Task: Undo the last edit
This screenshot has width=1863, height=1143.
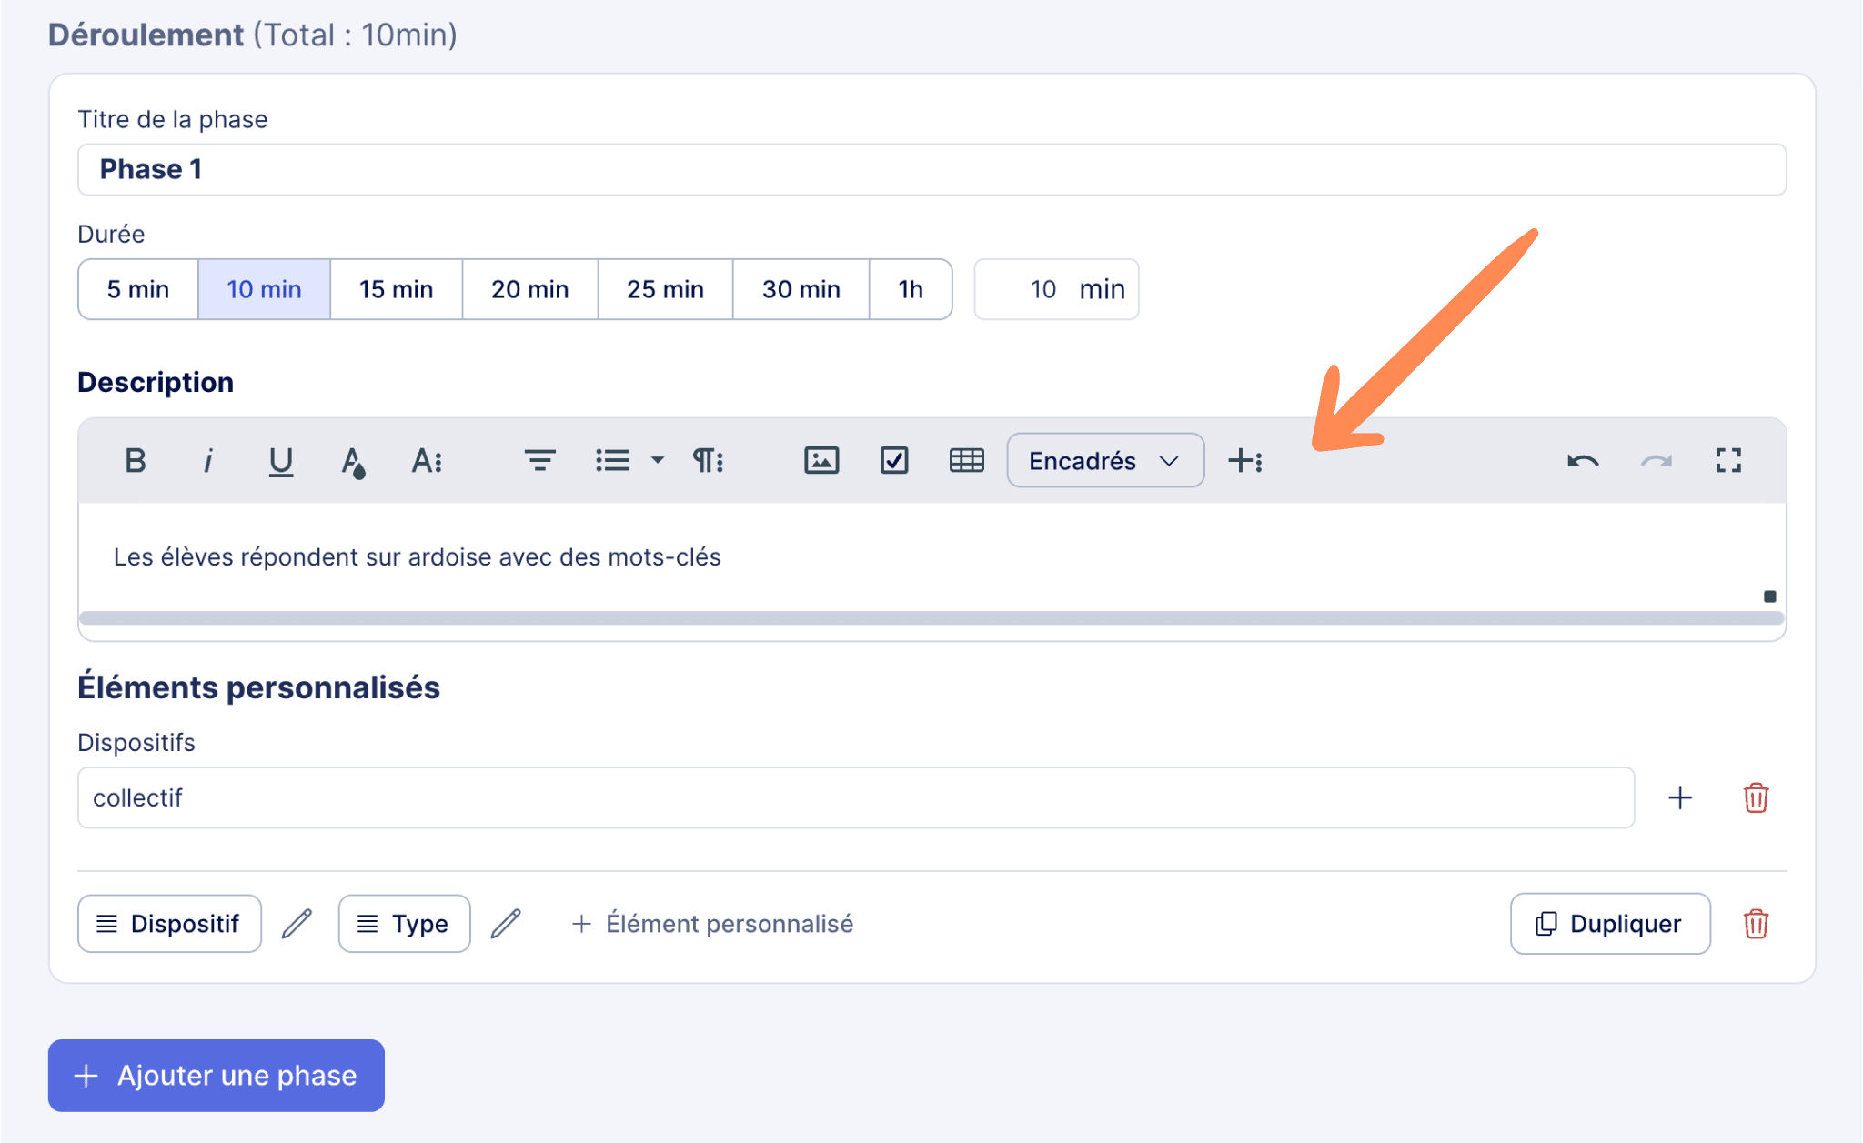Action: pos(1583,461)
